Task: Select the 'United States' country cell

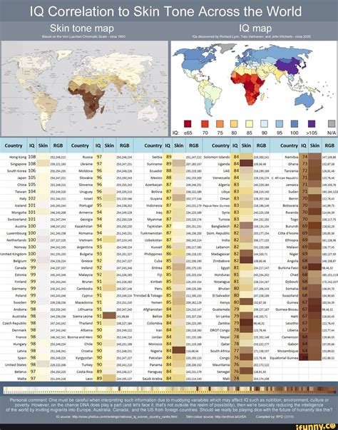Action: click(16, 364)
